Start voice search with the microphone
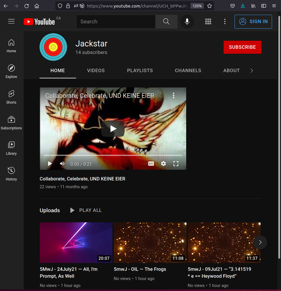 [x=187, y=21]
